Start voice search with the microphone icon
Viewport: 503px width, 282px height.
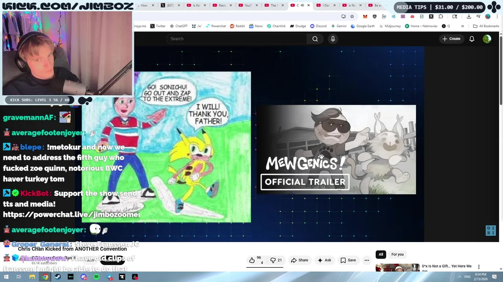333,39
